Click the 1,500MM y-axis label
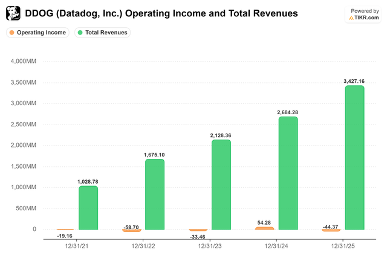Viewport: 387px width, 258px height. [x=23, y=166]
